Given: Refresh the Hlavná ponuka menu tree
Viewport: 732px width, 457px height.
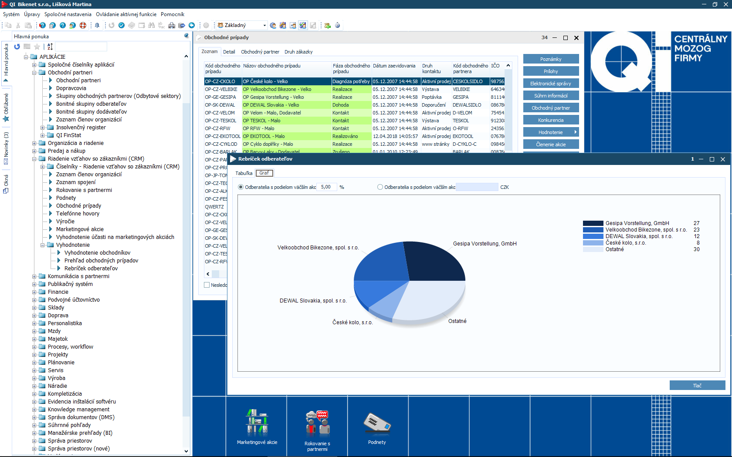Looking at the screenshot, I should tap(17, 47).
